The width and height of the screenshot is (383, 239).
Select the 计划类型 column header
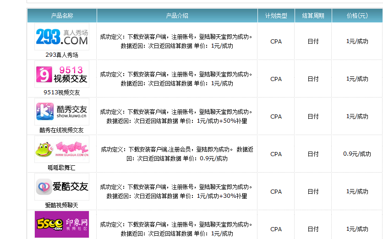pos(276,16)
